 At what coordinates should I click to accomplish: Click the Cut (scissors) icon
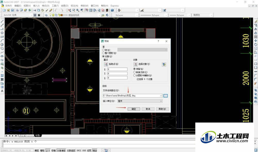(35, 10)
